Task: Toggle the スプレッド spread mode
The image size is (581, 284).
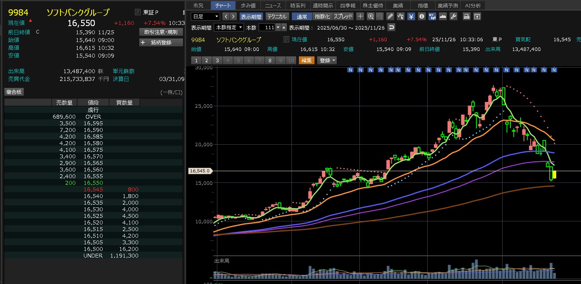Action: pyautogui.click(x=343, y=16)
